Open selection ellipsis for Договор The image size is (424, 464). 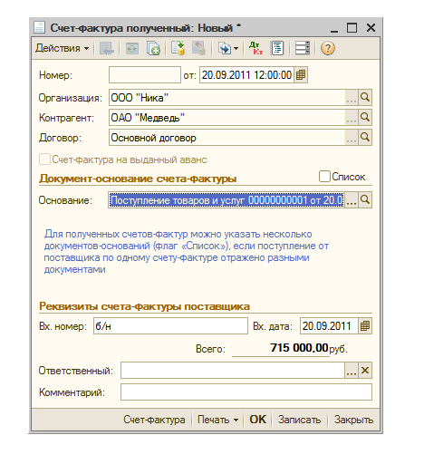pyautogui.click(x=352, y=138)
